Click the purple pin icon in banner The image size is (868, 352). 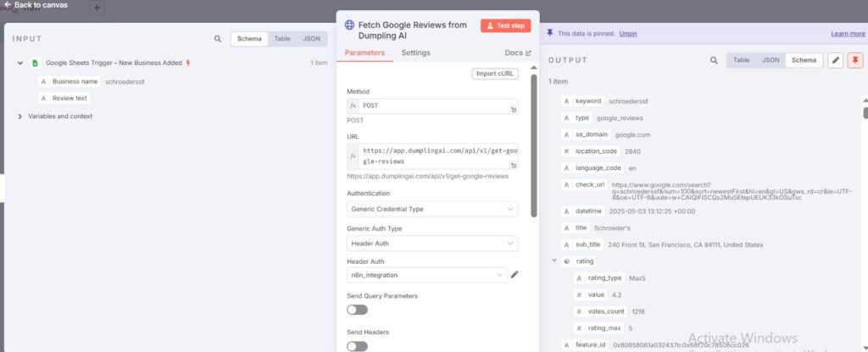(x=549, y=33)
